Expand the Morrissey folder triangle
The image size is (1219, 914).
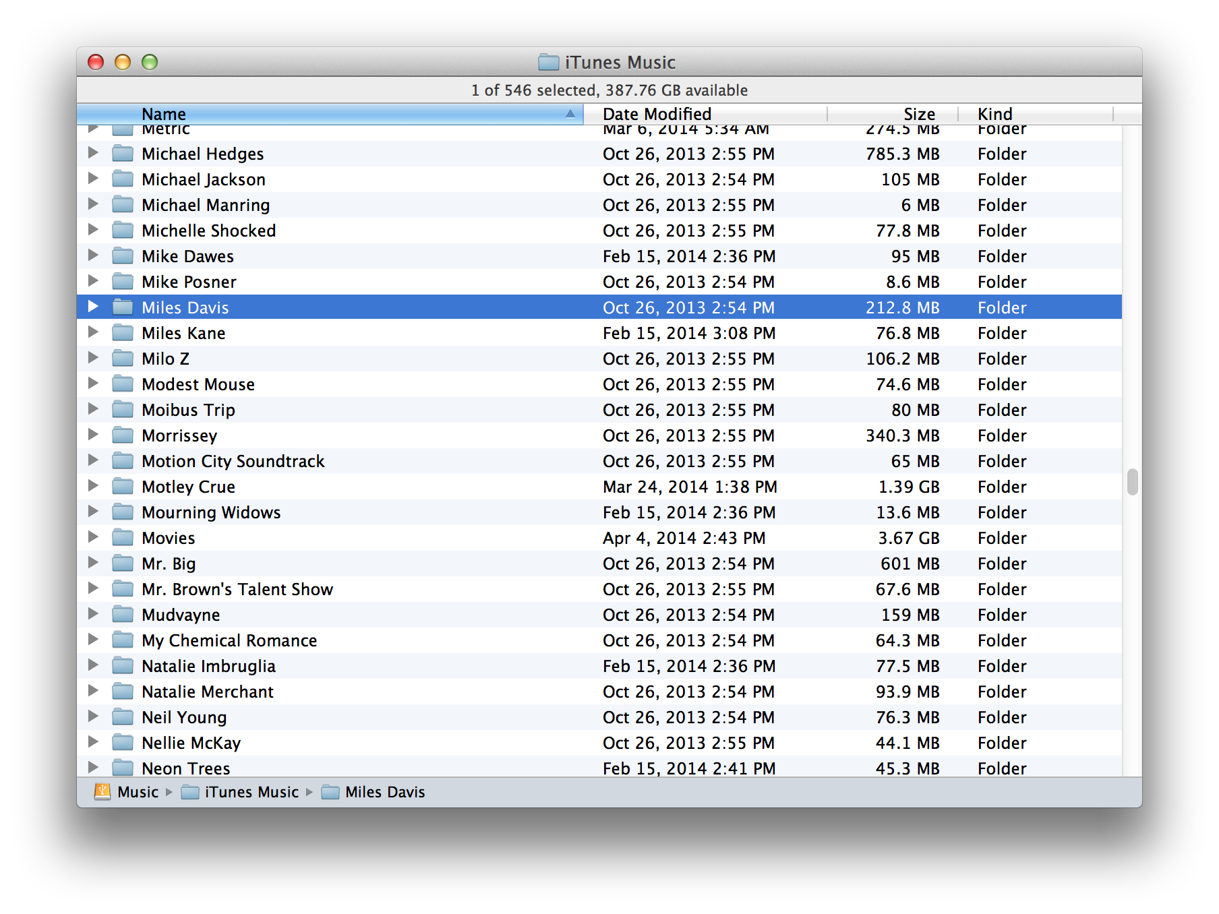(93, 435)
